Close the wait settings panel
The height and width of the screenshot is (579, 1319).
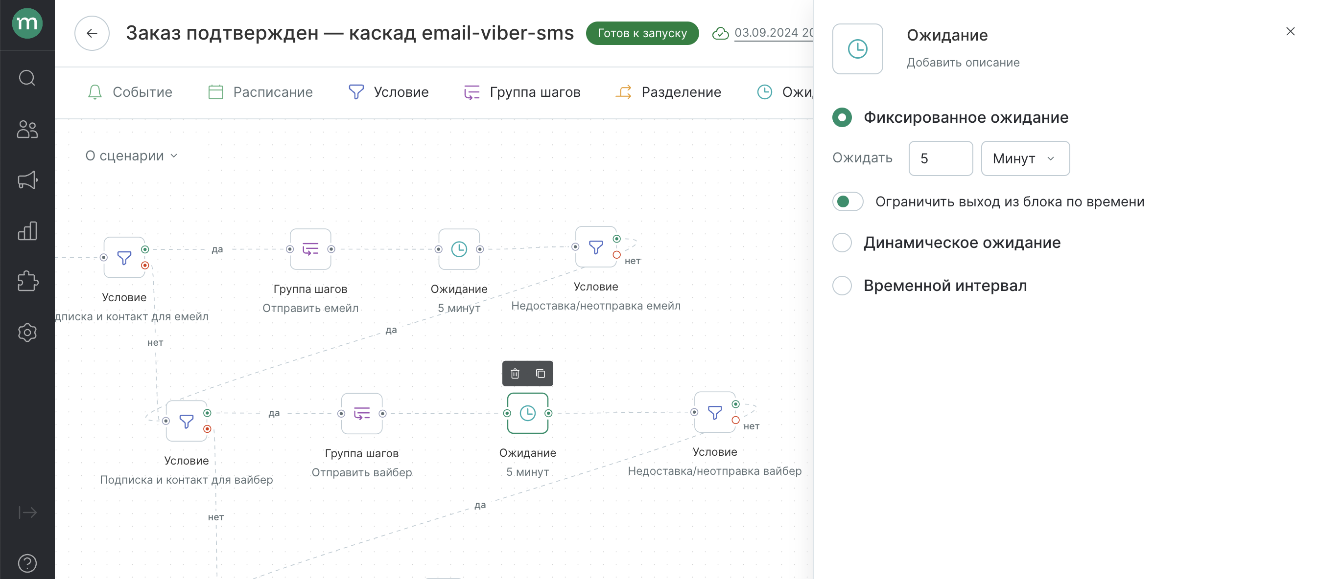[1290, 32]
